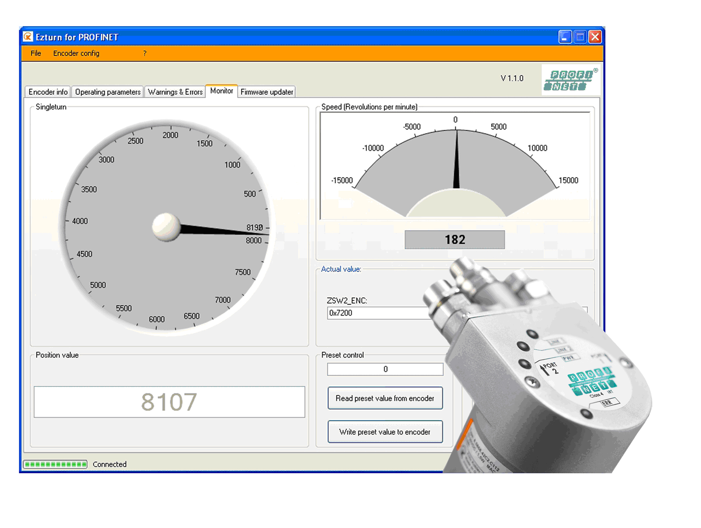
Task: Minimize the Ezturn window
Action: click(565, 37)
